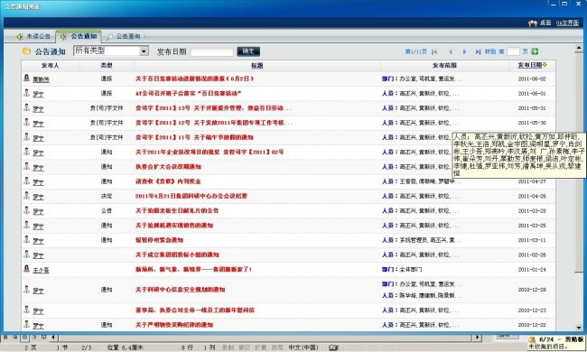This screenshot has width=587, height=352.
Task: Click the female user icon in first row
Action: click(x=26, y=78)
